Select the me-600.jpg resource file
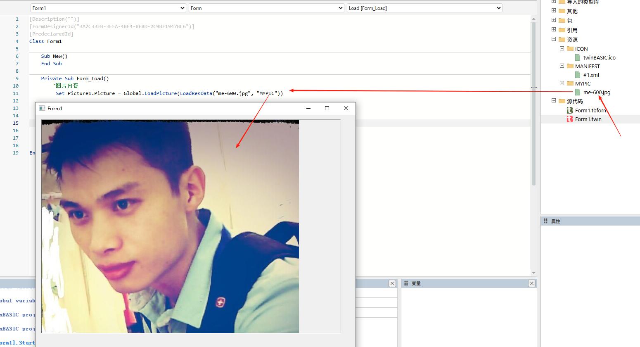 pyautogui.click(x=596, y=92)
